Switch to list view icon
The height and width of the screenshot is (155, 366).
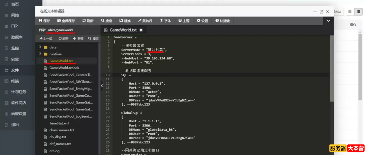358,12
